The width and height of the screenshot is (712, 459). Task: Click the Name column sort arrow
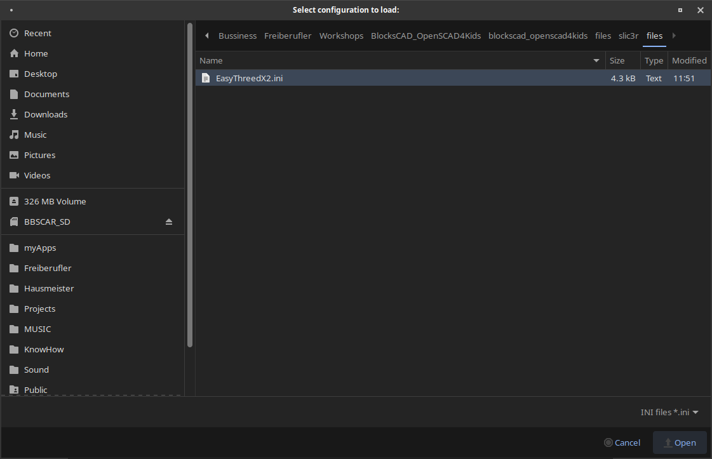596,60
